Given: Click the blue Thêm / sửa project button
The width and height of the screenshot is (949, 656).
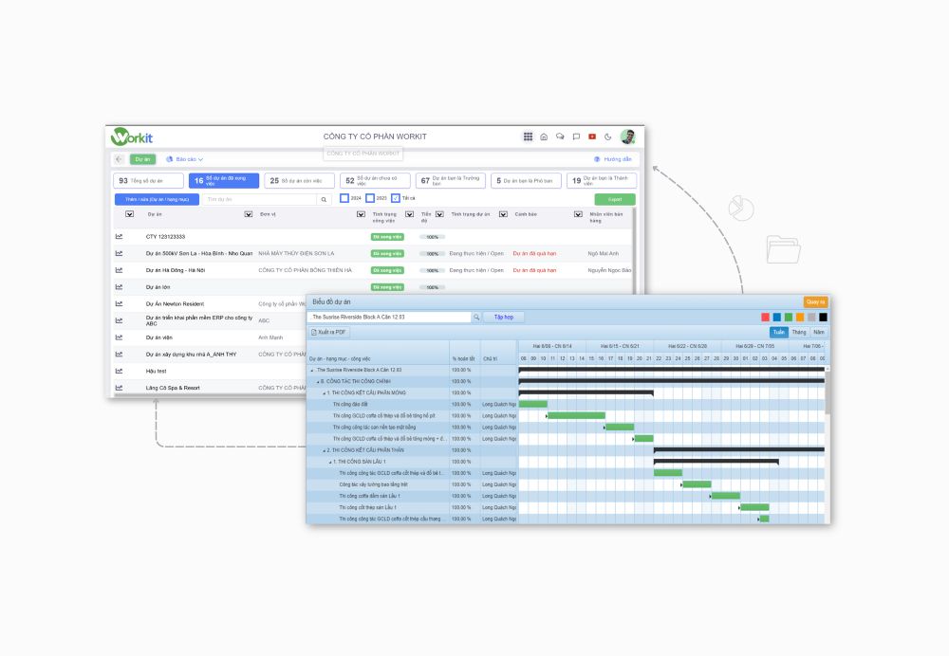Looking at the screenshot, I should coord(157,199).
